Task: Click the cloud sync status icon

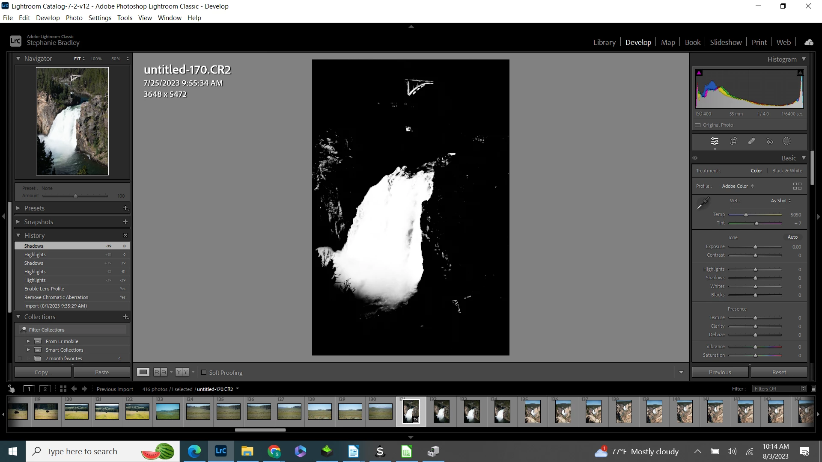Action: point(809,42)
